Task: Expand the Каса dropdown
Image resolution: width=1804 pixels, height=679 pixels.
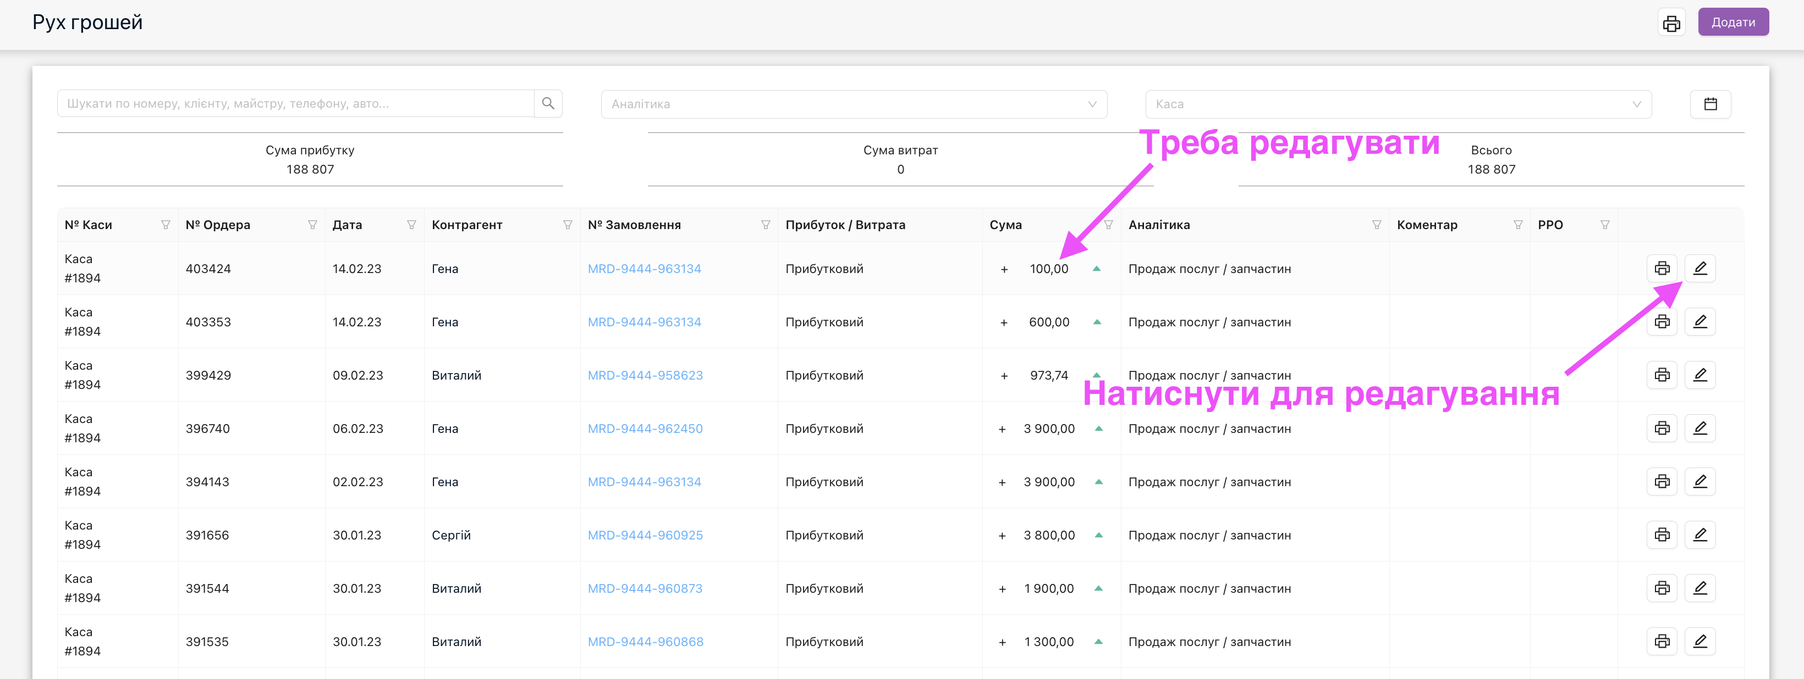Action: tap(1398, 104)
